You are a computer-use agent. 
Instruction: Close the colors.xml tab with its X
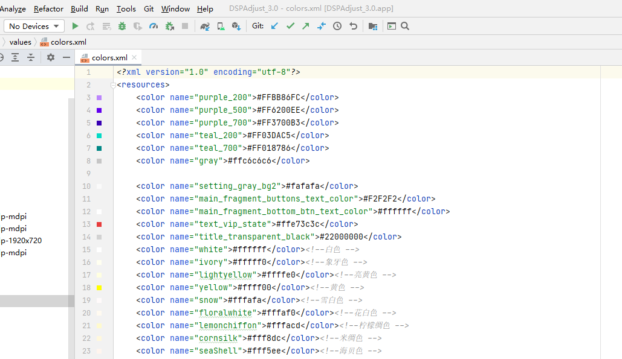pyautogui.click(x=134, y=57)
